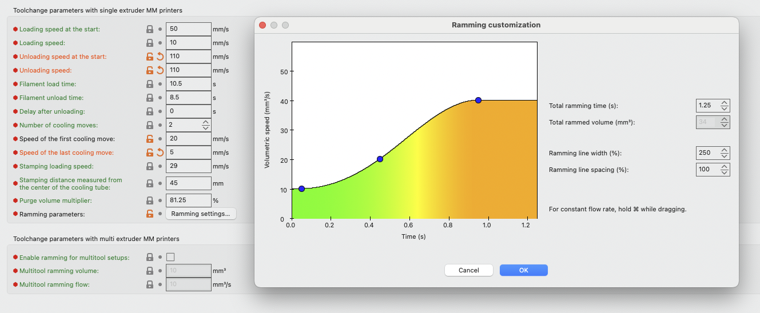
Task: Adjust Number of cooling moves stepper
Action: coord(206,125)
